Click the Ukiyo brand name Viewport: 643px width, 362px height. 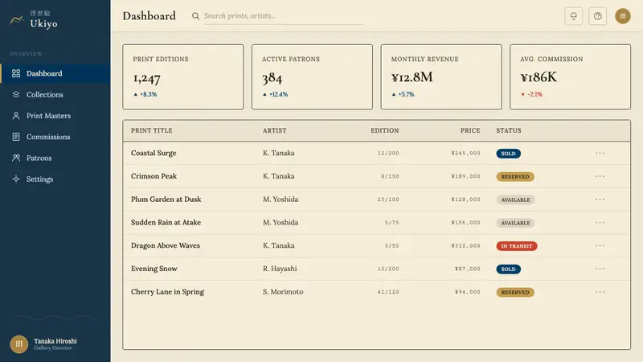43,23
